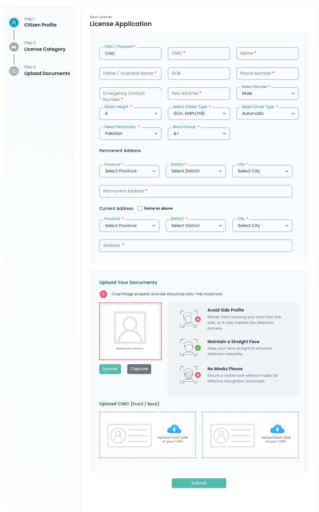Click the Father / Husband Name field
The height and width of the screenshot is (512, 319).
pyautogui.click(x=130, y=73)
